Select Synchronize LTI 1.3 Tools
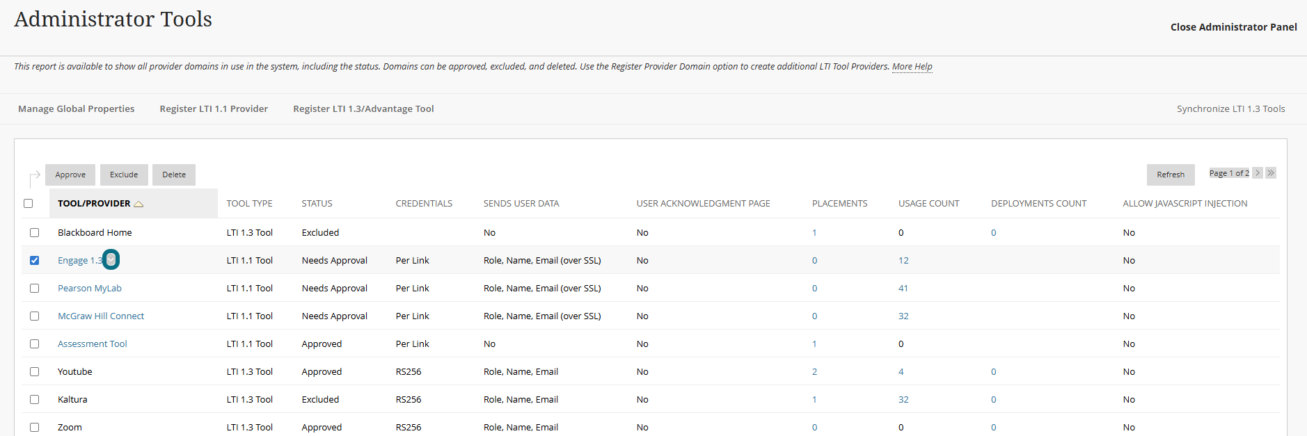This screenshot has height=436, width=1307. point(1230,108)
